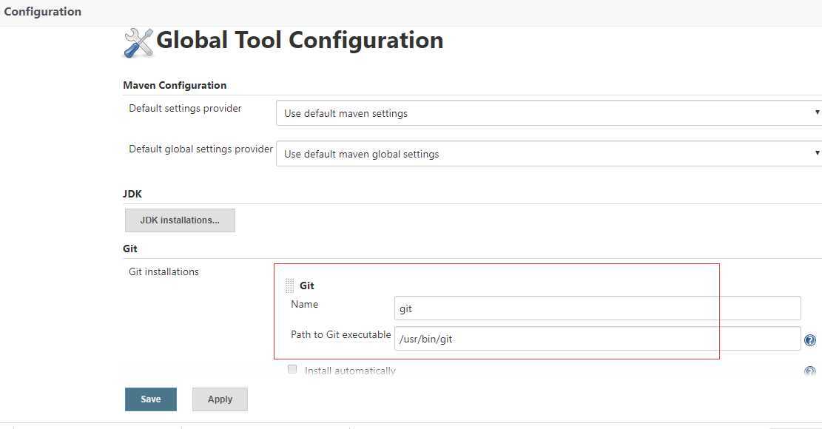Image resolution: width=822 pixels, height=429 pixels.
Task: Click the Git installations label
Action: 164,272
